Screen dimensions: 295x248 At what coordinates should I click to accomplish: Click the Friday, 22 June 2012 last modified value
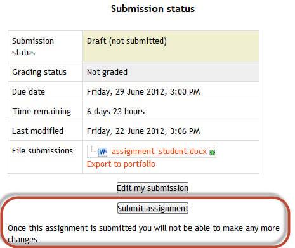(x=143, y=131)
